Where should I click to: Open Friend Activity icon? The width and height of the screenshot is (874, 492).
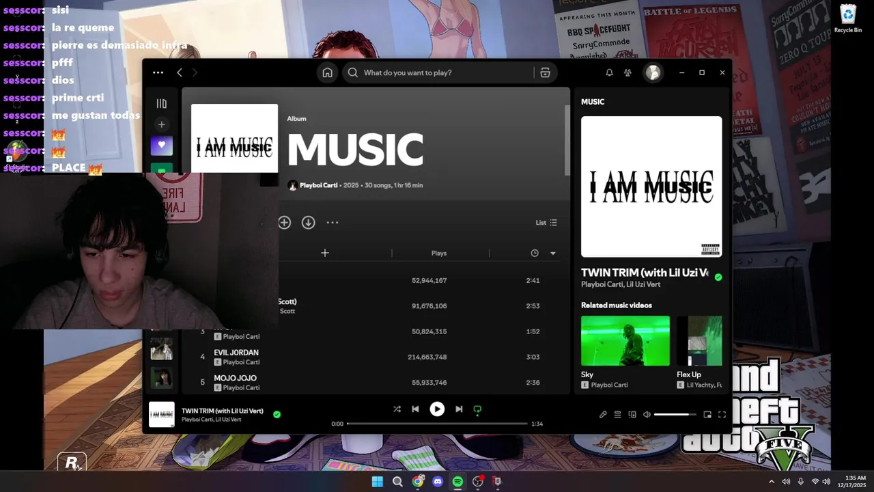(628, 72)
